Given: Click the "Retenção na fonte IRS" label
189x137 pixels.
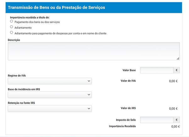Looking at the screenshot, I should pos(21,103).
